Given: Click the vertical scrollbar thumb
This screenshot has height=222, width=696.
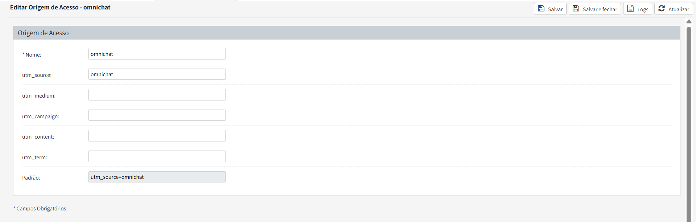Looking at the screenshot, I should (x=689, y=120).
